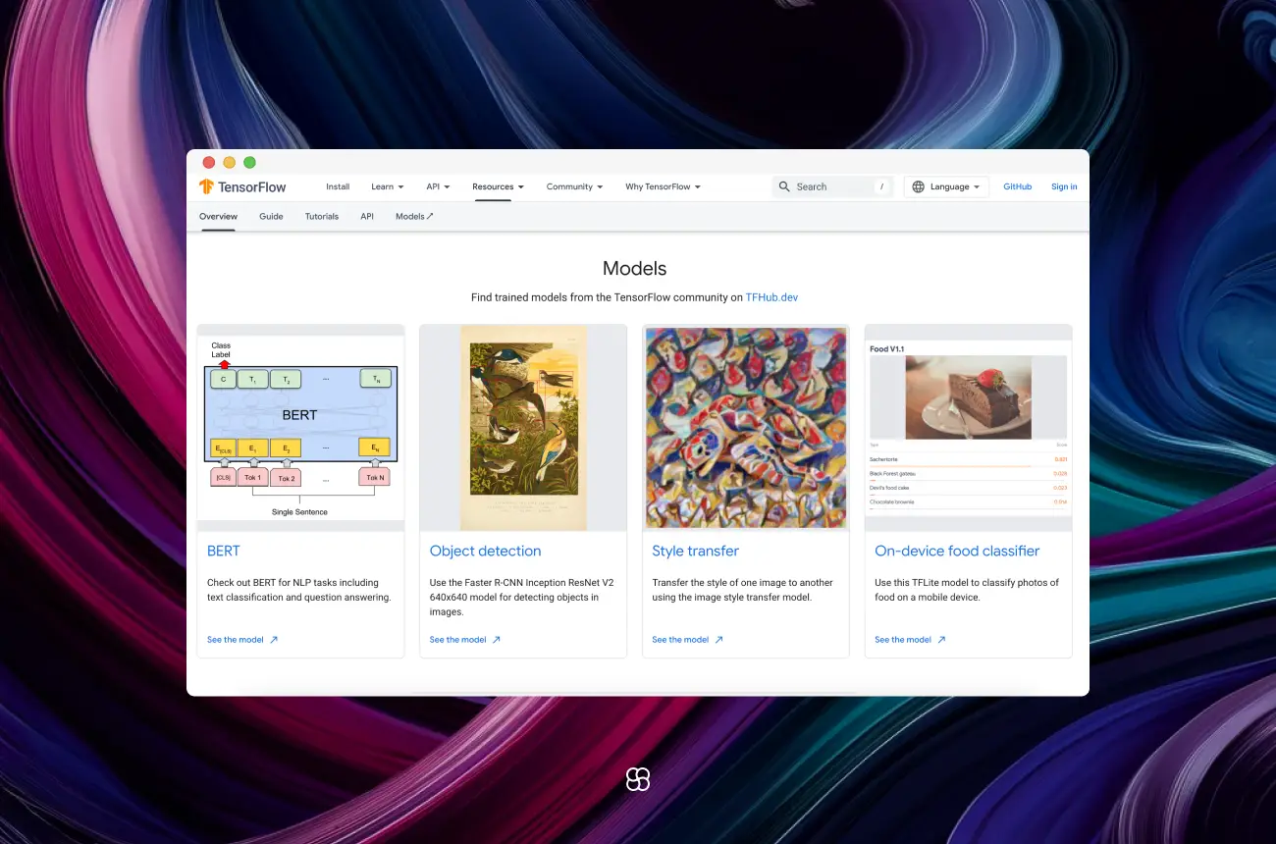
Task: Open the GitHub link
Action: coord(1017,186)
